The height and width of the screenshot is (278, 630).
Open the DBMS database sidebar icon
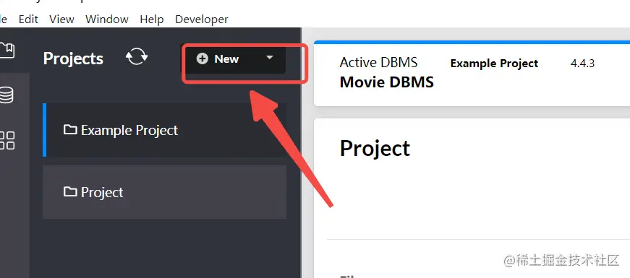(6, 95)
